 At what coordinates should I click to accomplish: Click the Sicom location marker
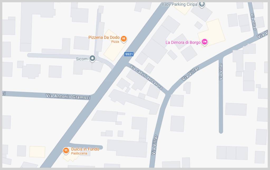coord(93,59)
